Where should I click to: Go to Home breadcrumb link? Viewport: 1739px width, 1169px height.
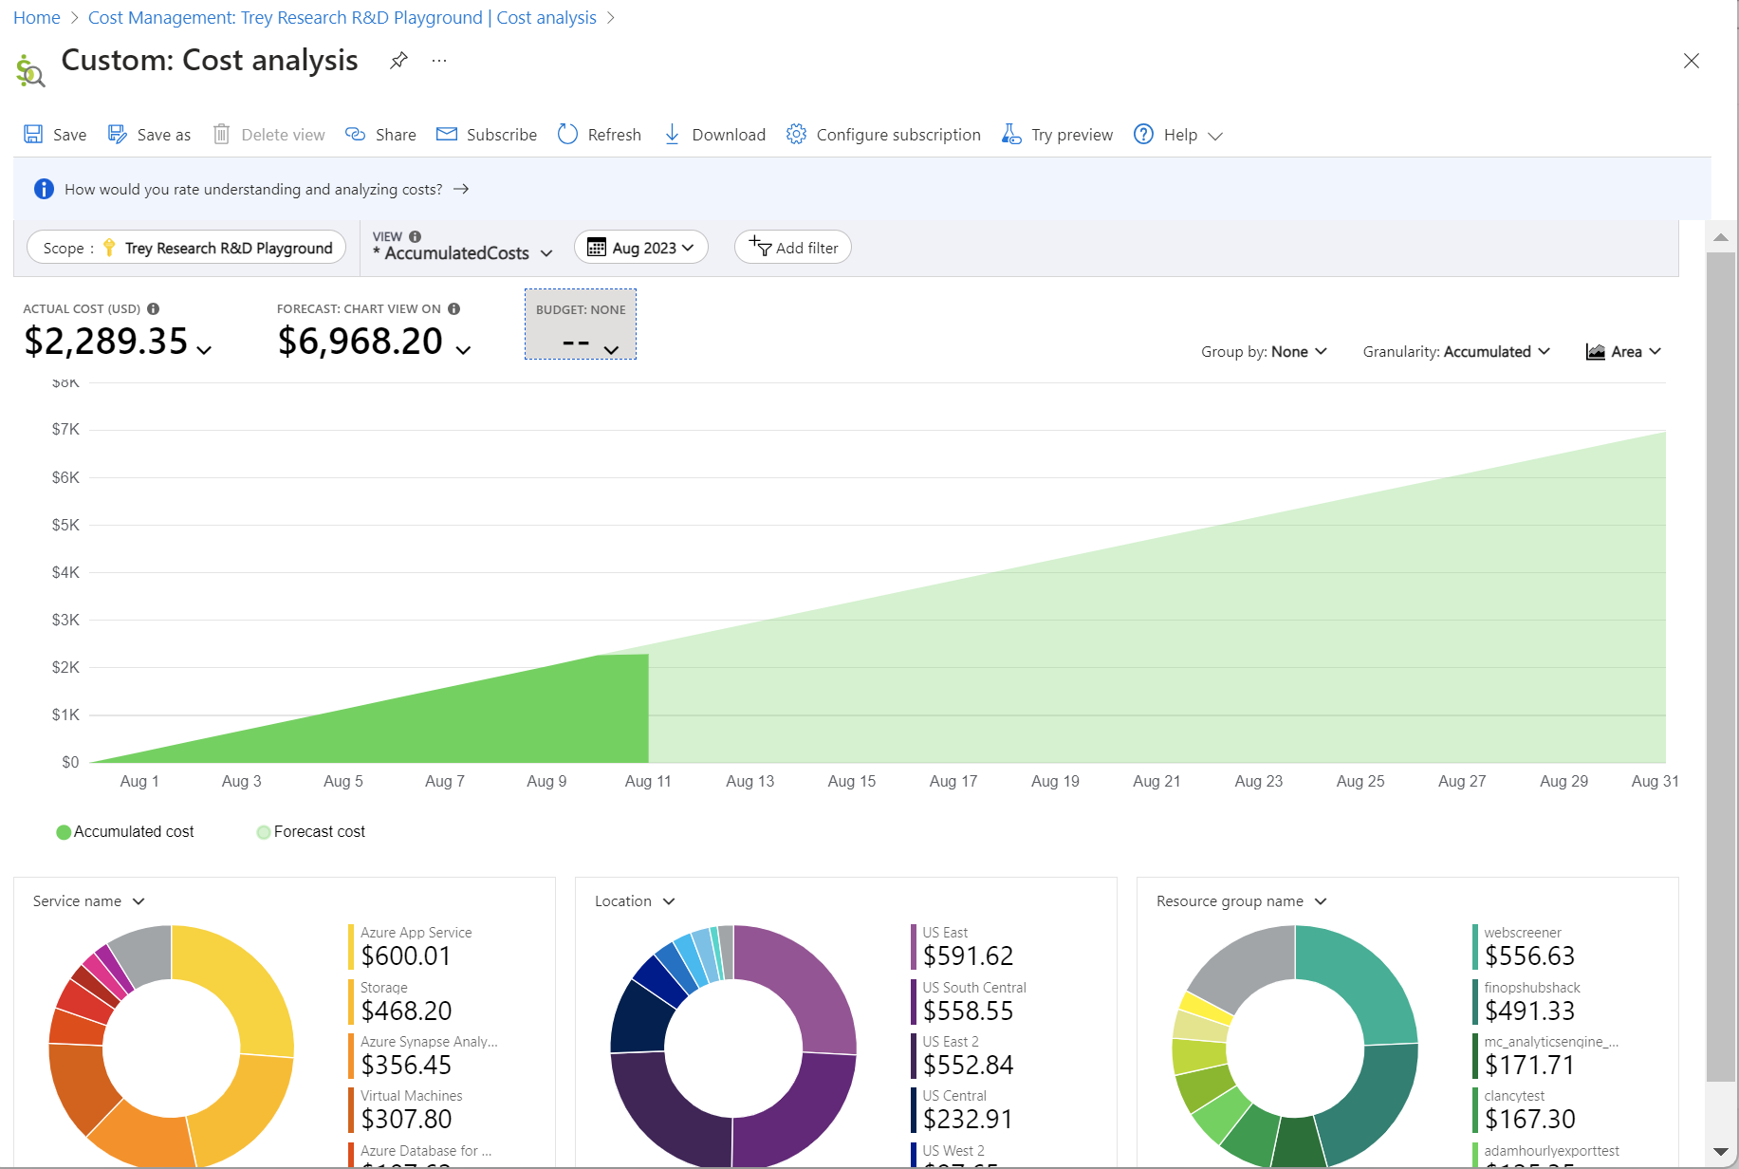point(37,18)
